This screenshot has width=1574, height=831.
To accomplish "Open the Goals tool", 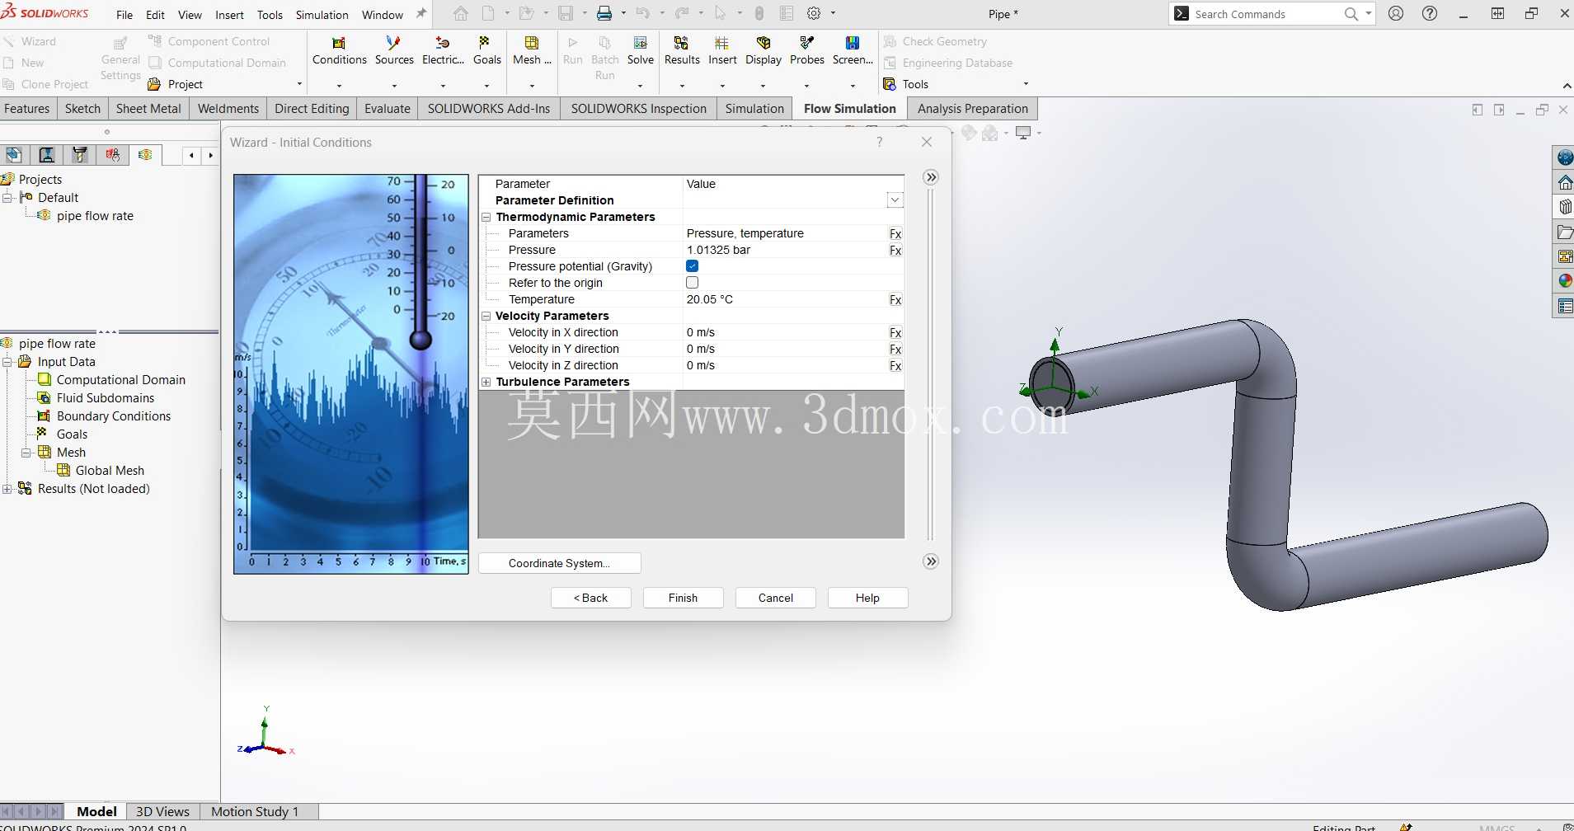I will point(486,51).
